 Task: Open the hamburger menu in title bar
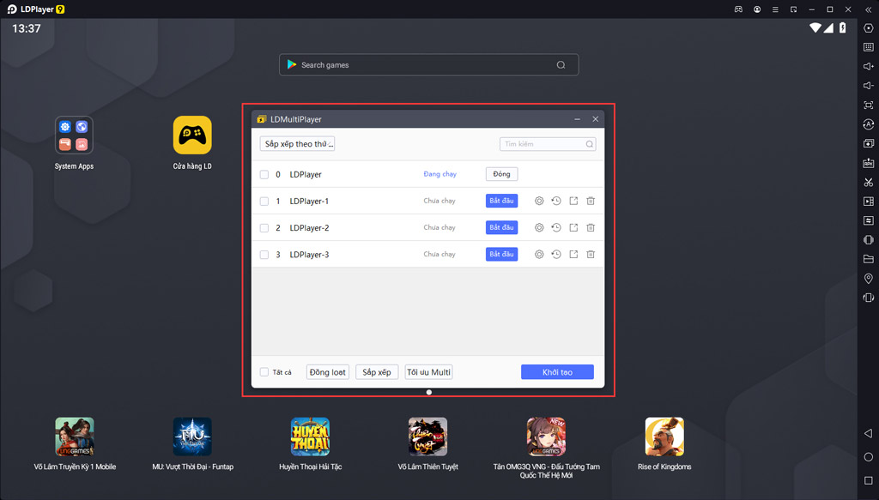coord(777,9)
